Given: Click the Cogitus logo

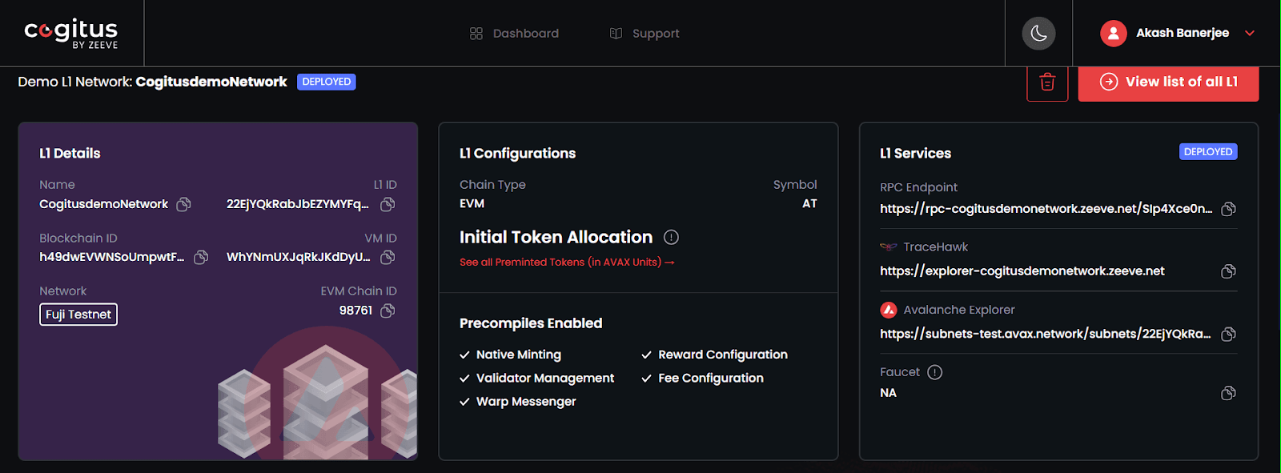Looking at the screenshot, I should tap(71, 34).
